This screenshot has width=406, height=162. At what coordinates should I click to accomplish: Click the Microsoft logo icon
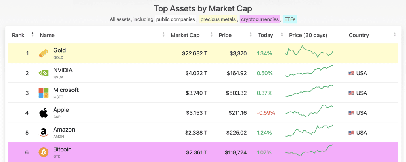(44, 93)
